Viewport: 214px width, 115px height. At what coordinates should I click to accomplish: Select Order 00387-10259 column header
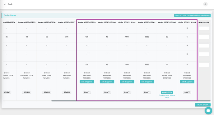[x=87, y=22]
